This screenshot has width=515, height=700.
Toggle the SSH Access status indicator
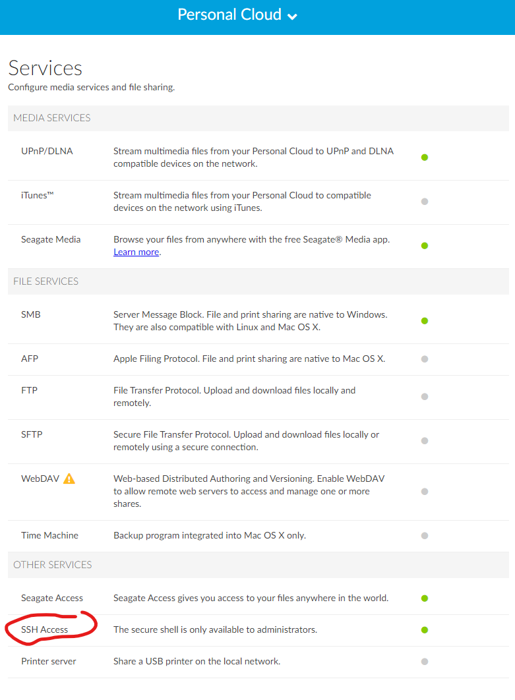[425, 630]
